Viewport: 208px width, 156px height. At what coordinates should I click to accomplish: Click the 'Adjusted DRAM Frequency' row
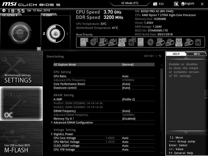(x=104, y=115)
